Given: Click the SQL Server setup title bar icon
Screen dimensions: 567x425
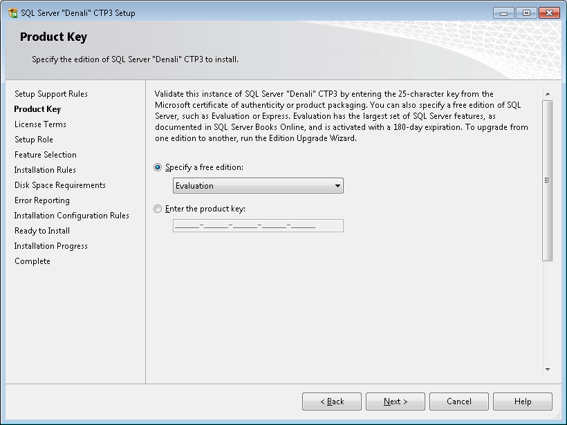Looking at the screenshot, I should click(x=12, y=13).
